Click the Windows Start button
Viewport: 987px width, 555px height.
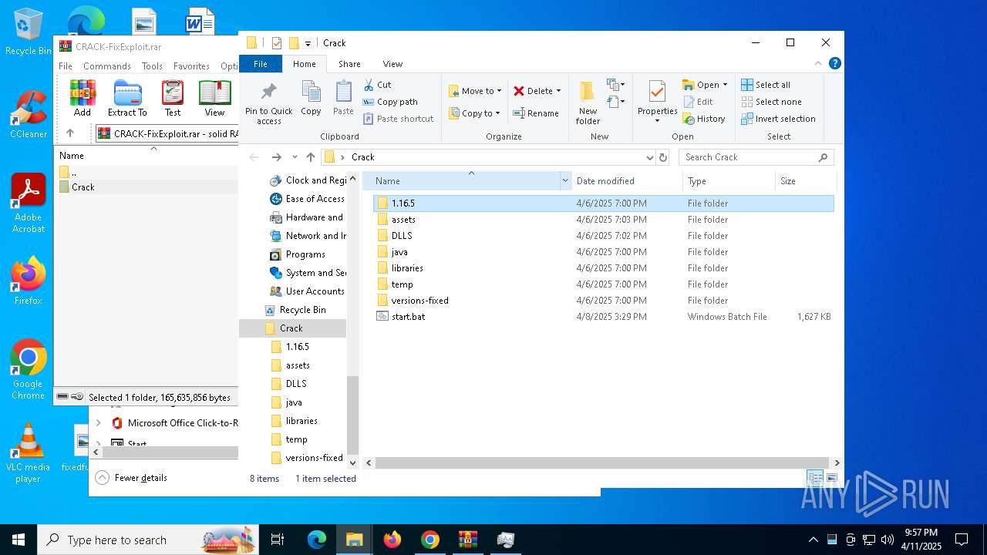click(x=19, y=540)
